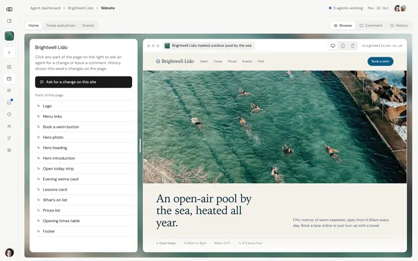Switch preview to desktop view

[332, 46]
